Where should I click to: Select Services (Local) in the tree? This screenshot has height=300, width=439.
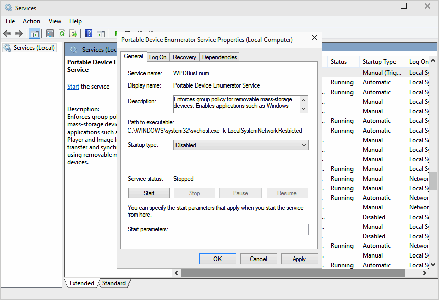tap(33, 48)
